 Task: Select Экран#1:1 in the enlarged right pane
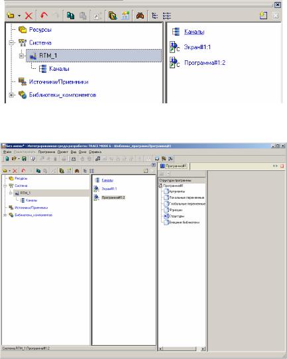(x=198, y=47)
